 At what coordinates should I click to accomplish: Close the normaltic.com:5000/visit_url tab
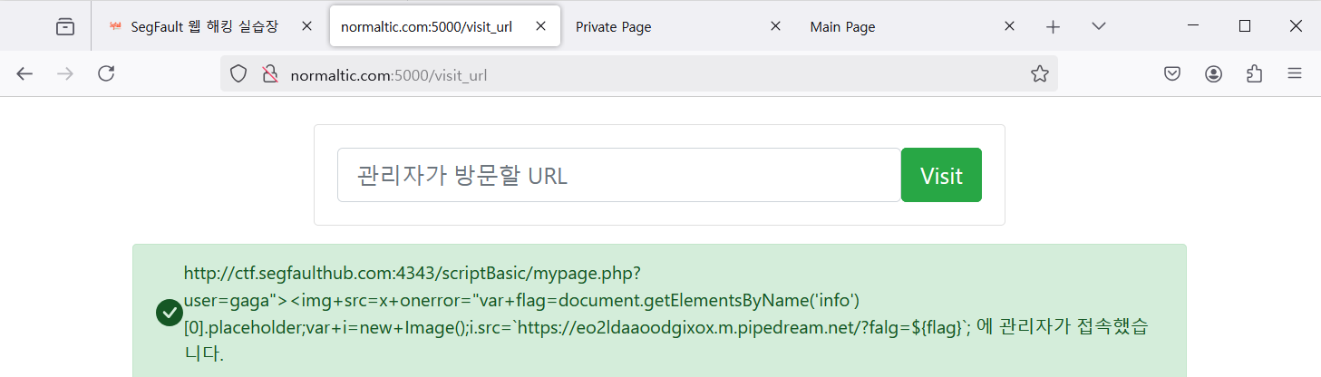coord(541,26)
